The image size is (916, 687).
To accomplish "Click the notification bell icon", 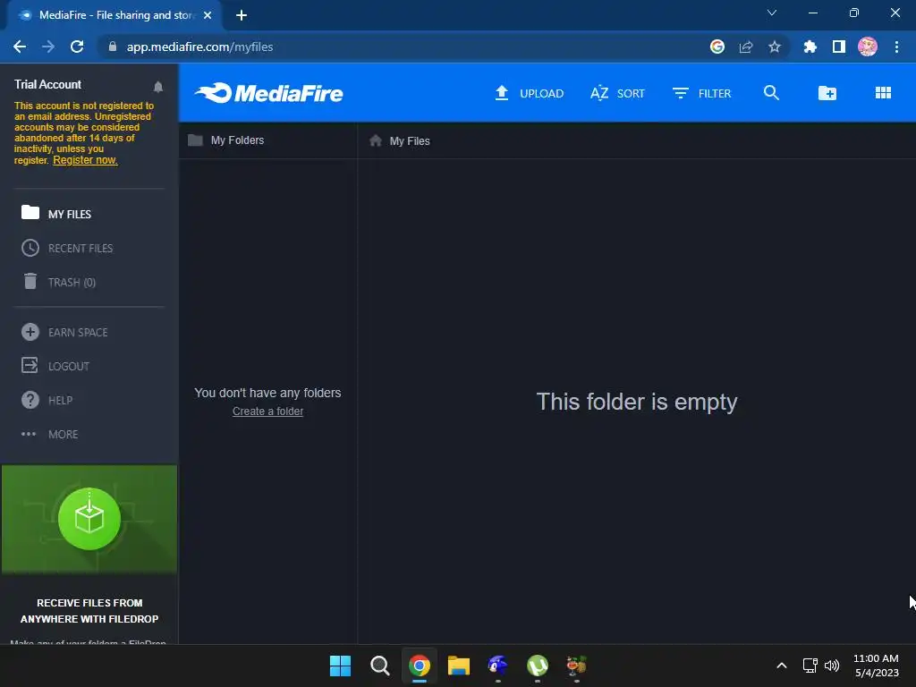I will [158, 87].
